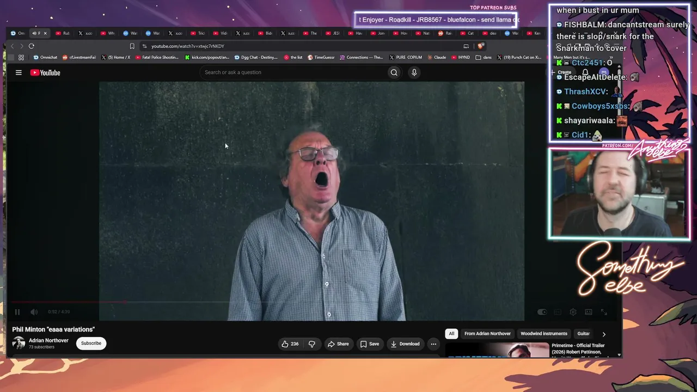
Task: Like the video with 236 likes
Action: (x=290, y=344)
